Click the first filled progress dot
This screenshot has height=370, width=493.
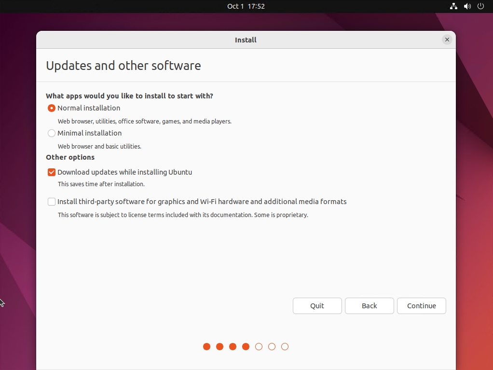tap(207, 346)
